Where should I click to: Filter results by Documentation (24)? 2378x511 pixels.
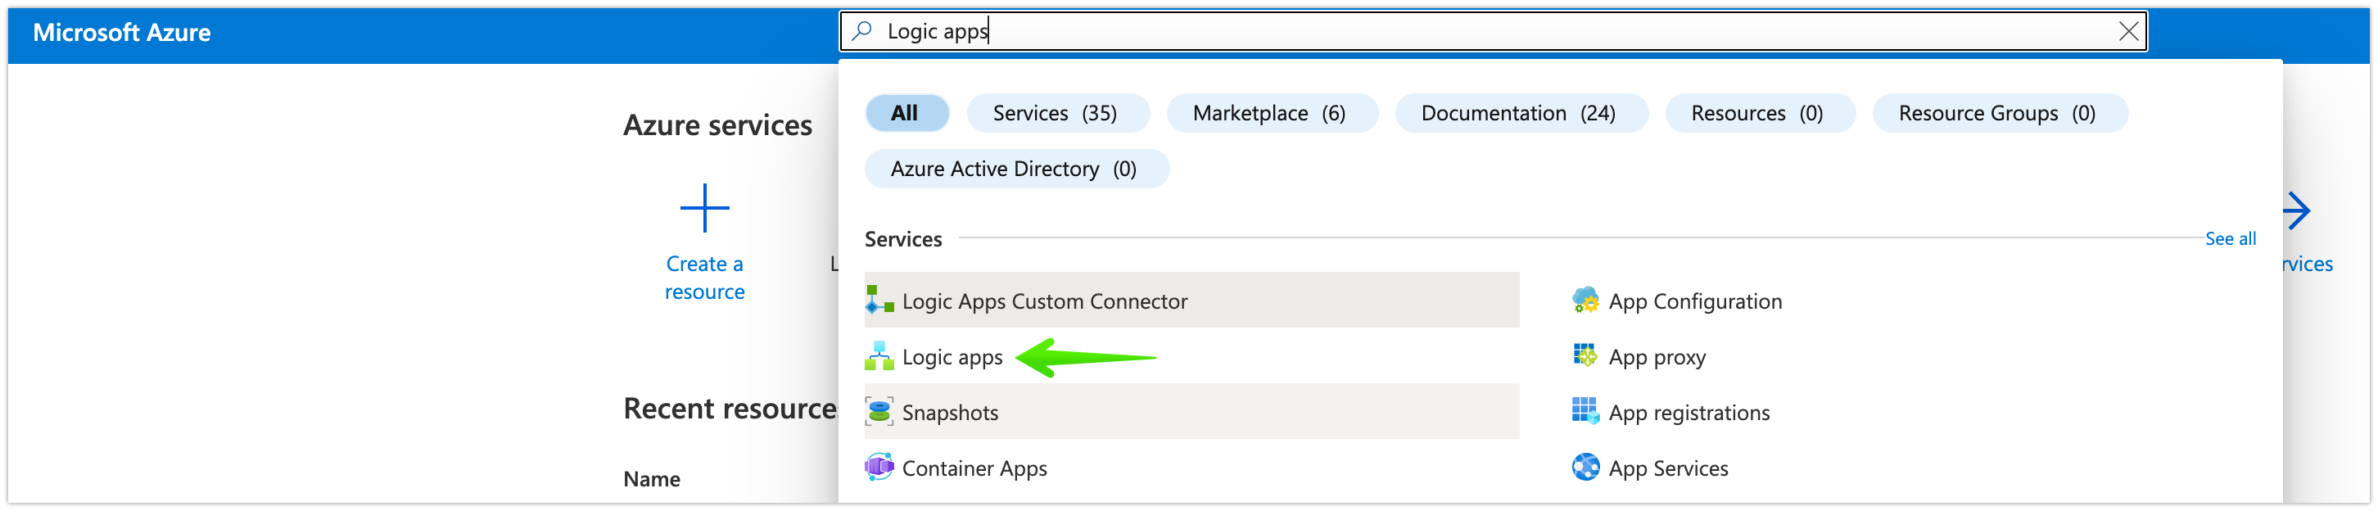(1521, 114)
